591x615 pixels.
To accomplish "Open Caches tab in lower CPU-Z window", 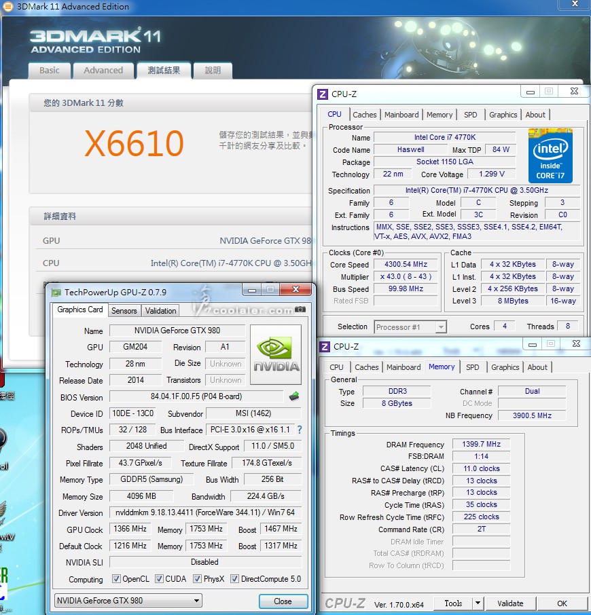I will pyautogui.click(x=367, y=367).
